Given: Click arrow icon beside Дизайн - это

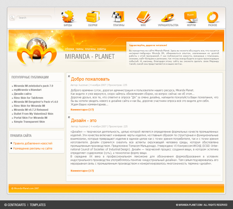Looking at the screenshot, I should pyautogui.click(x=69, y=117).
